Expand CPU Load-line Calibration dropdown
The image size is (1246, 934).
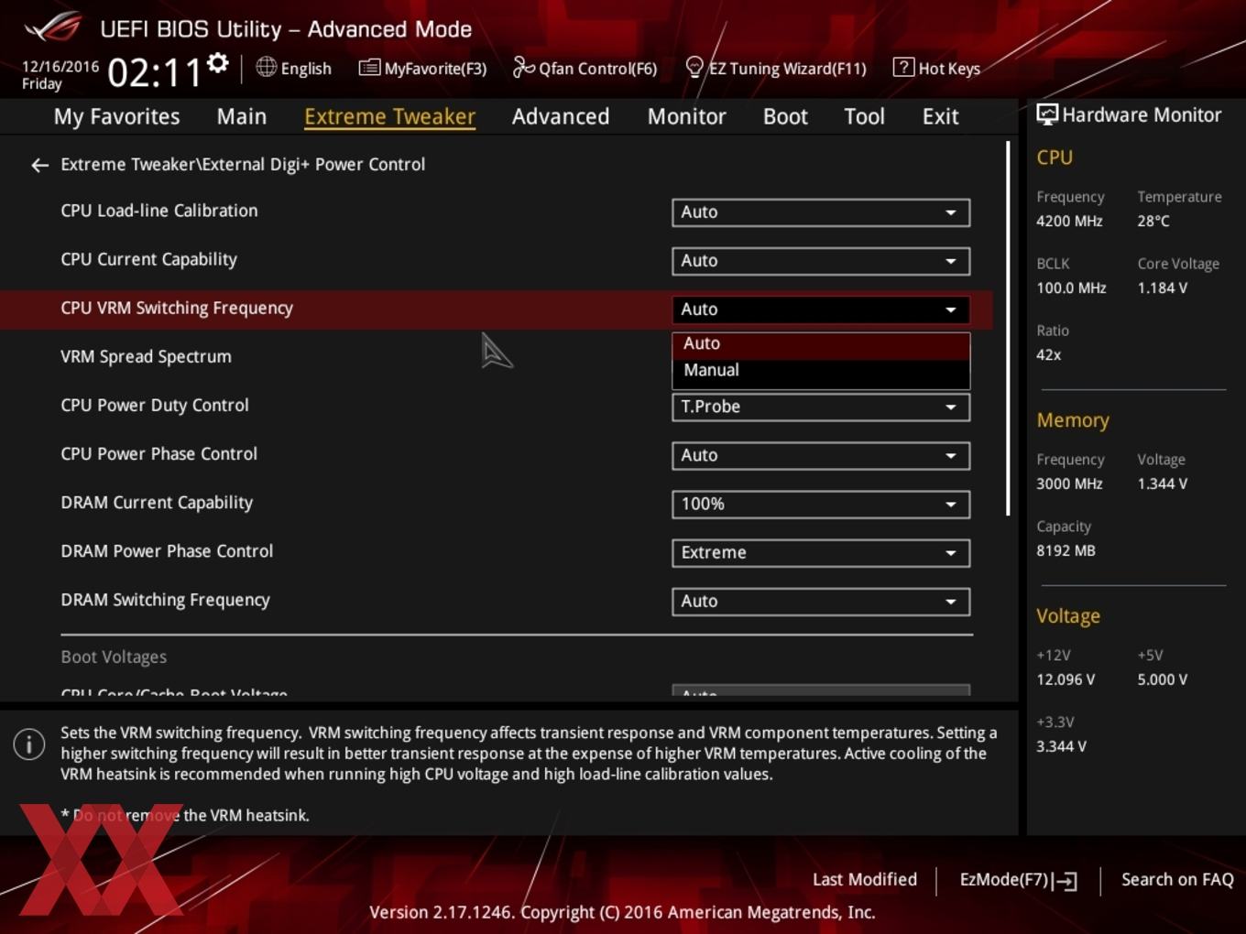point(821,212)
